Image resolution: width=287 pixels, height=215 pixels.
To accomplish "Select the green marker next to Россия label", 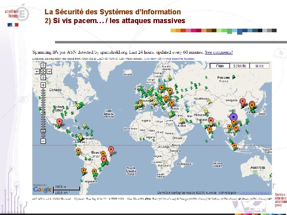I will 234,76.
